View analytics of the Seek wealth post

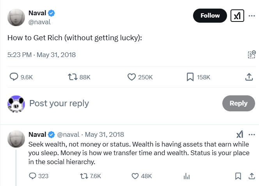(x=186, y=176)
